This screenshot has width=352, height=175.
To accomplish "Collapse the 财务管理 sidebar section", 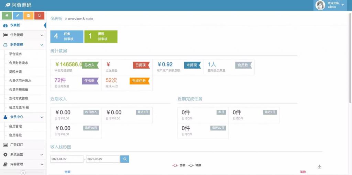I will (x=23, y=45).
